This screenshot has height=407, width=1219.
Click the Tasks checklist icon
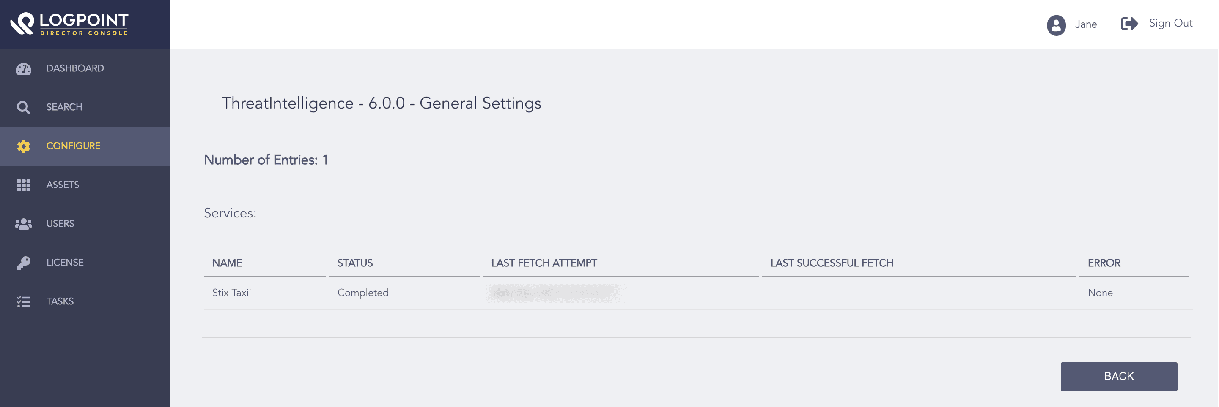pos(24,302)
